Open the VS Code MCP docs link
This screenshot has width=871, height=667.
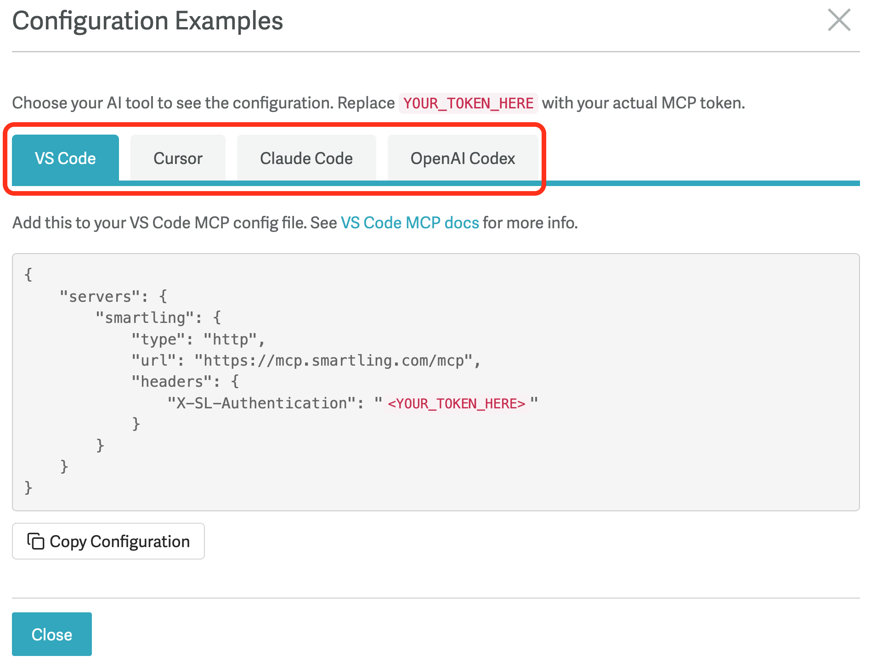coord(410,223)
